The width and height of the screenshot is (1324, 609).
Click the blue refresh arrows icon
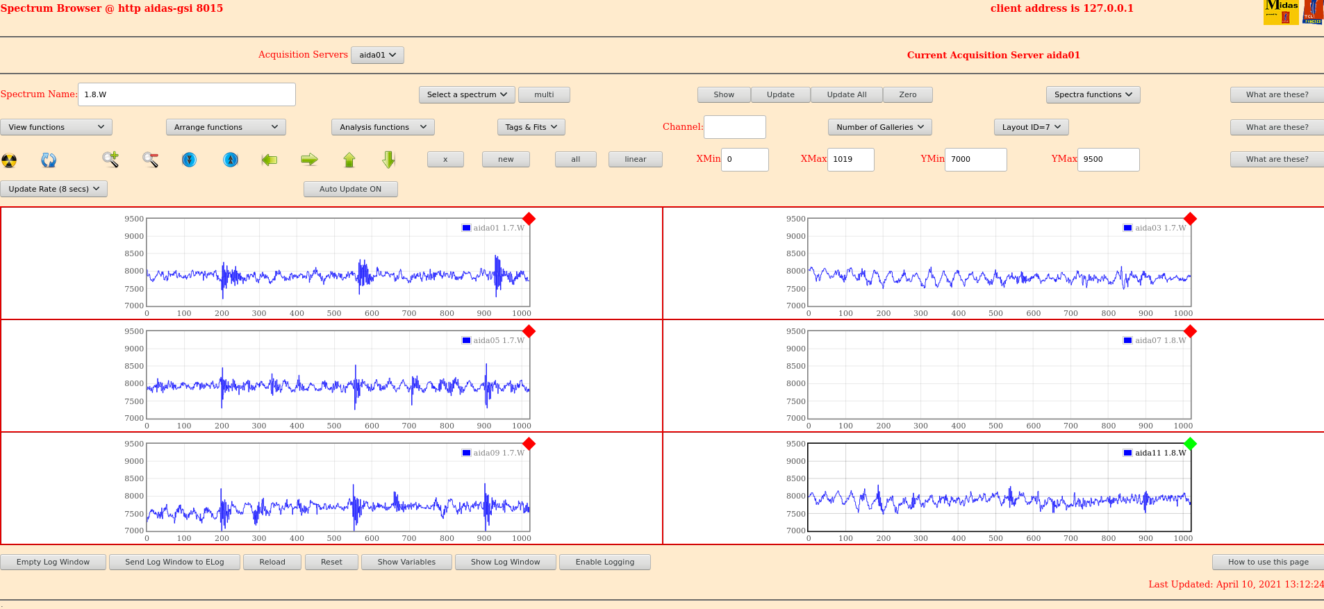point(49,160)
